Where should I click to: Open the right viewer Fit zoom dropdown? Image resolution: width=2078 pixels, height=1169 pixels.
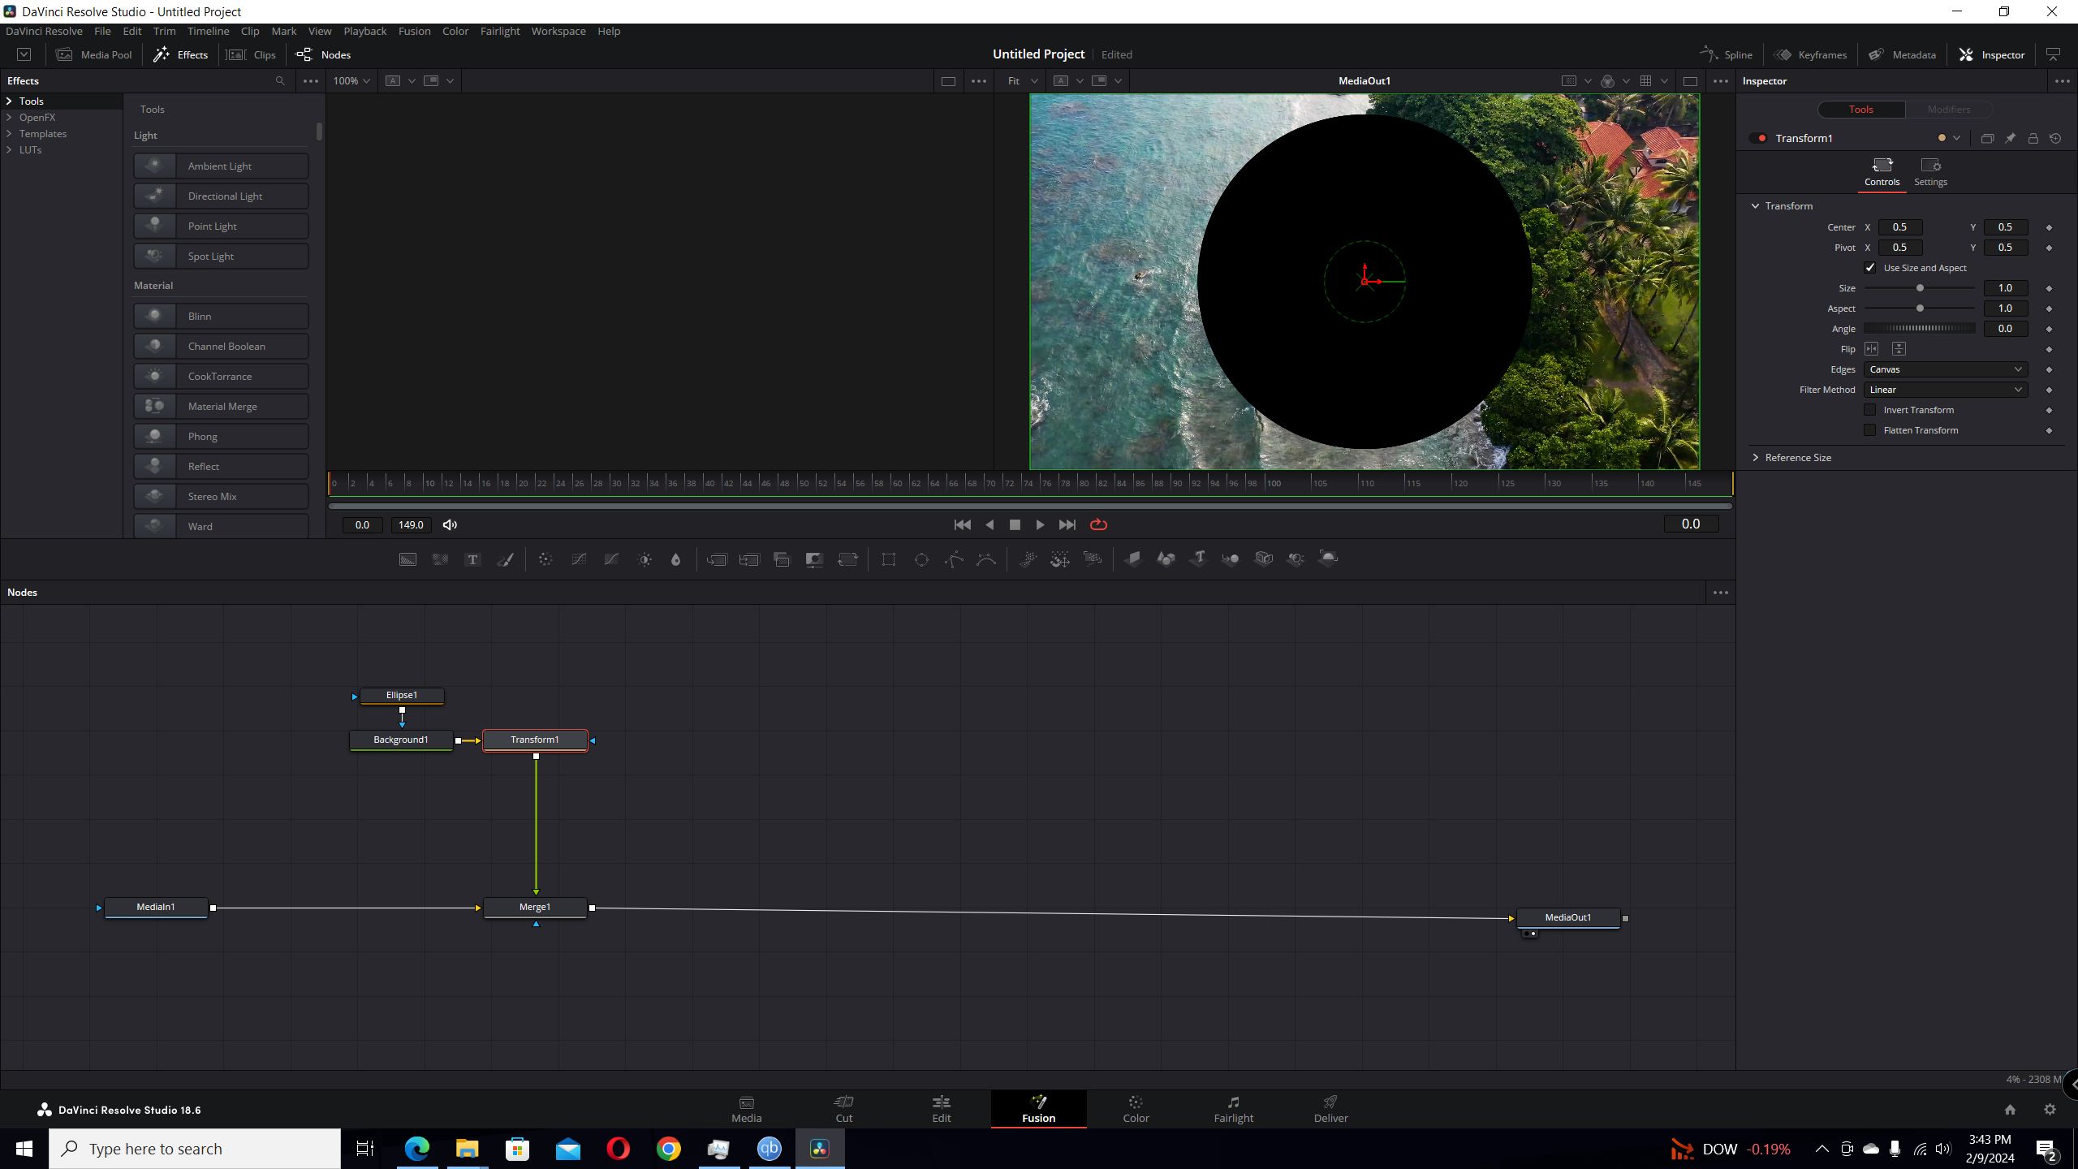1022,81
